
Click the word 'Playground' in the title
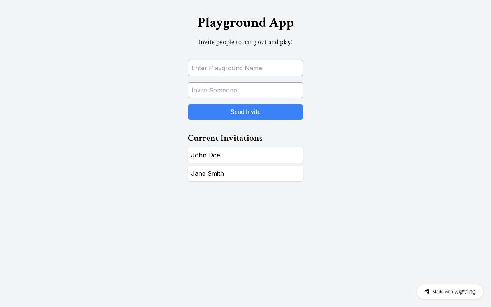tap(232, 23)
